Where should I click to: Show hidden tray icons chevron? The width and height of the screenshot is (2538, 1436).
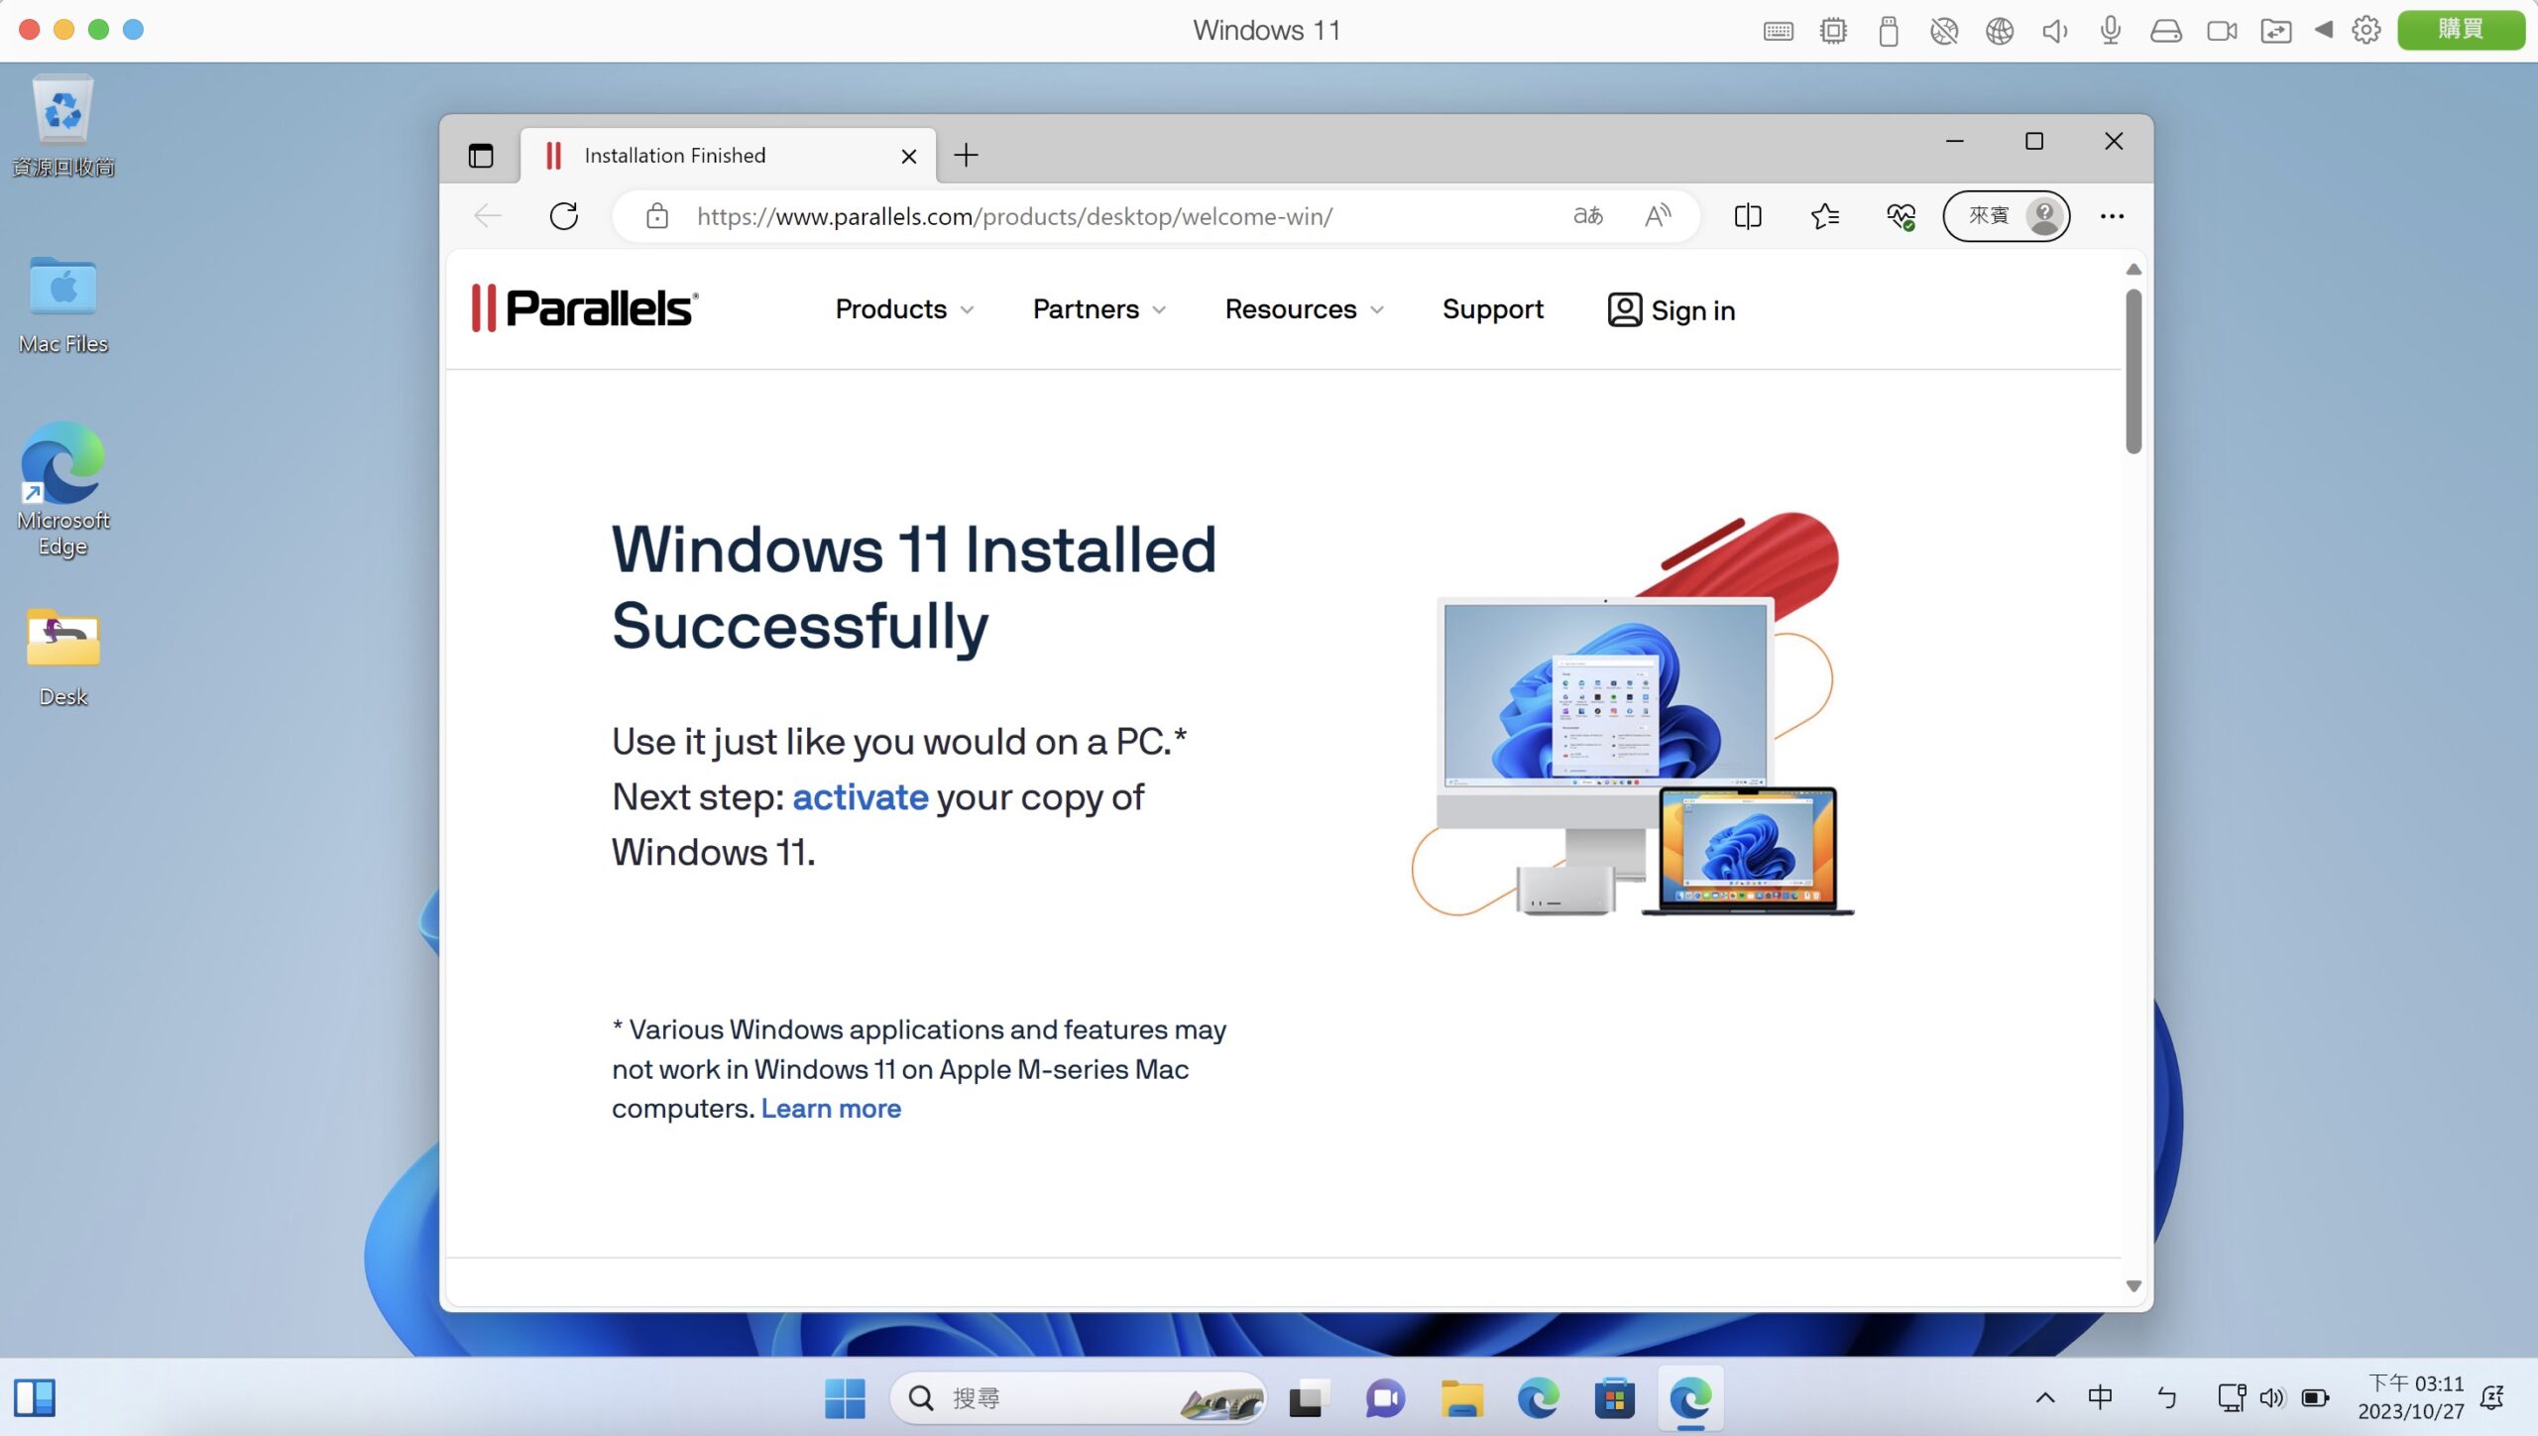pyautogui.click(x=2045, y=1398)
